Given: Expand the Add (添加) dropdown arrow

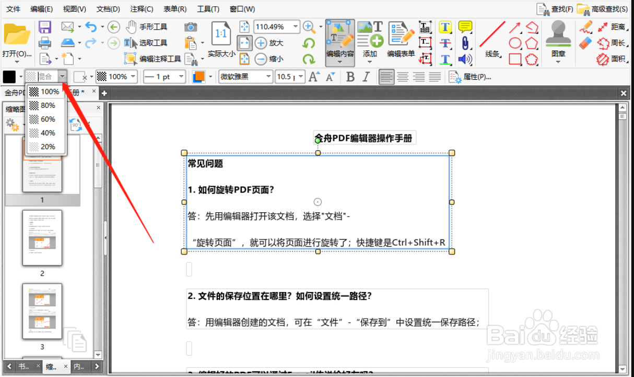Looking at the screenshot, I should (370, 62).
